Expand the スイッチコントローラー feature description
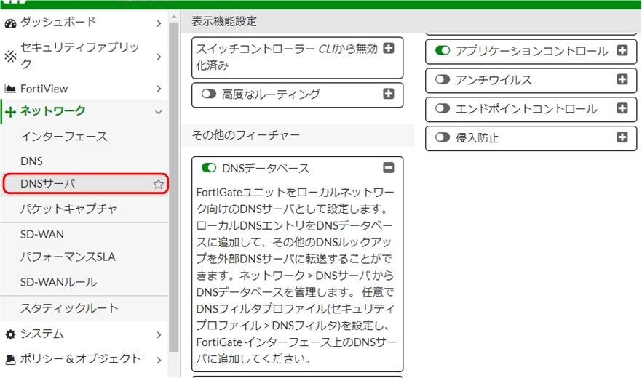Viewport: 642px width, 378px height. click(x=389, y=48)
